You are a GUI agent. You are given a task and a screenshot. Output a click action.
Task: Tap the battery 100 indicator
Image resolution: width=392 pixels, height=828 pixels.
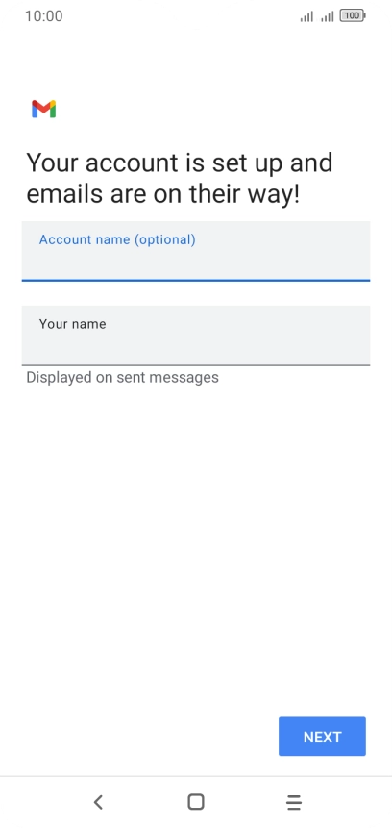coord(353,15)
